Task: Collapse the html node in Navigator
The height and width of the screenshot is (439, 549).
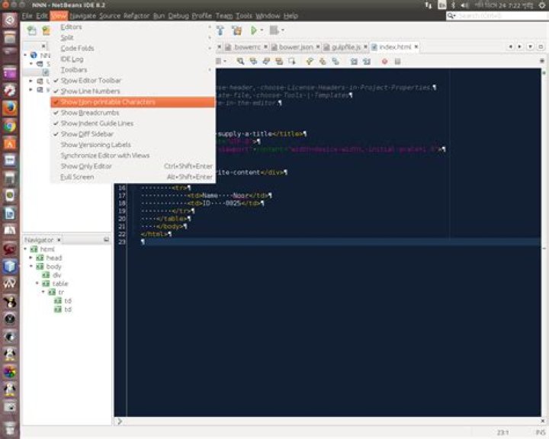Action: pyautogui.click(x=26, y=249)
